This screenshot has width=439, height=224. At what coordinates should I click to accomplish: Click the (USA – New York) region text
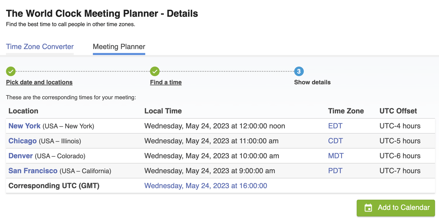68,126
